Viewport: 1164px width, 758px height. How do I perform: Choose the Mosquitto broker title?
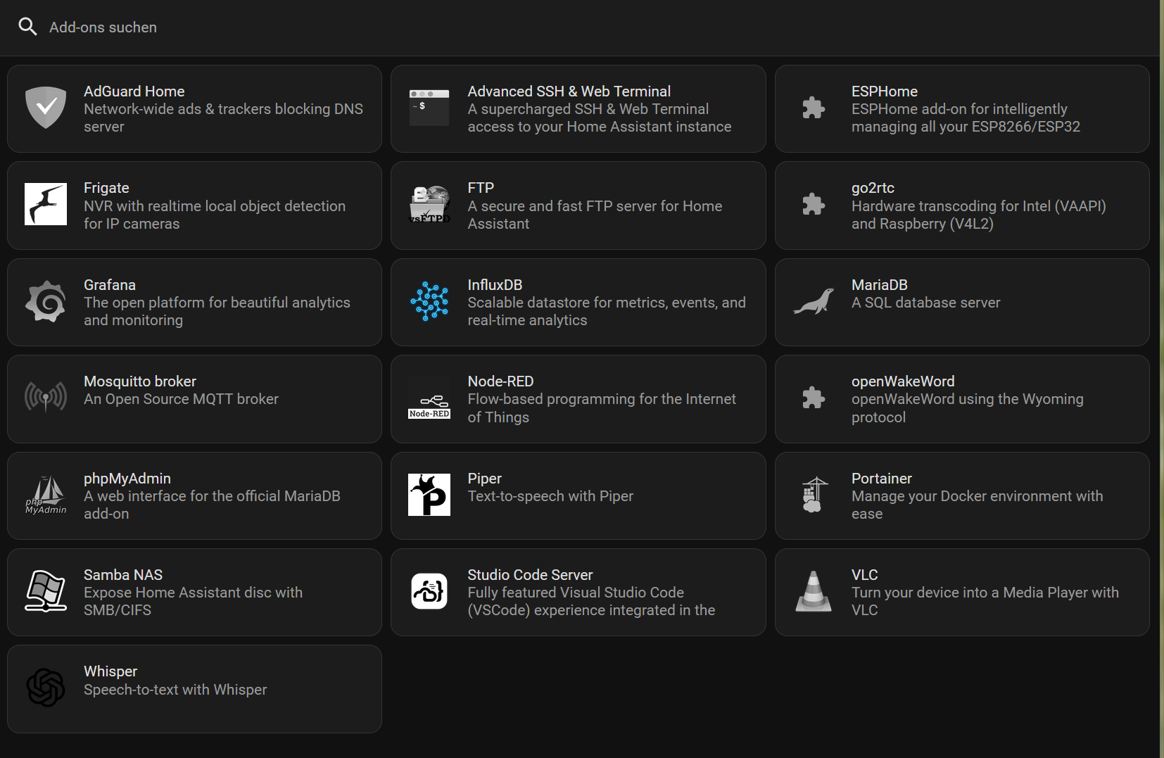click(x=140, y=381)
